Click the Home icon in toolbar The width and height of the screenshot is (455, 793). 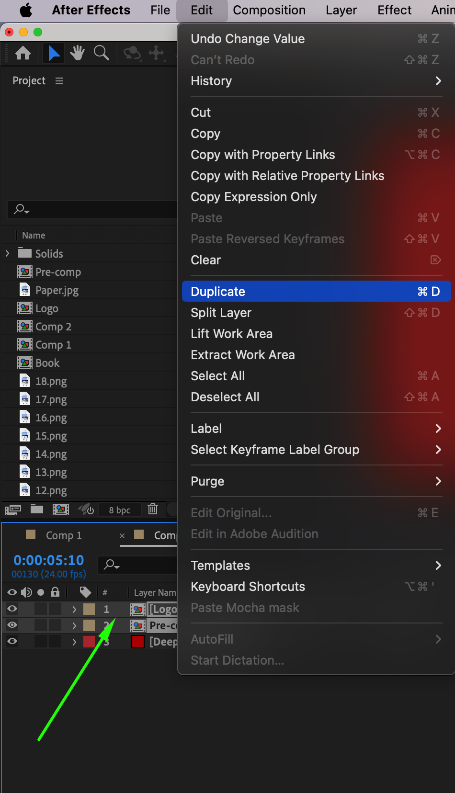(x=23, y=53)
